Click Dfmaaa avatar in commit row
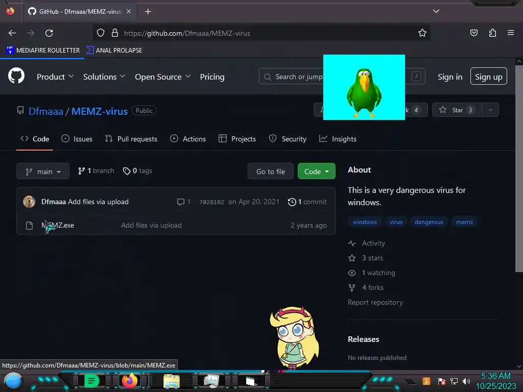Viewport: 523px width, 392px height. (29, 202)
